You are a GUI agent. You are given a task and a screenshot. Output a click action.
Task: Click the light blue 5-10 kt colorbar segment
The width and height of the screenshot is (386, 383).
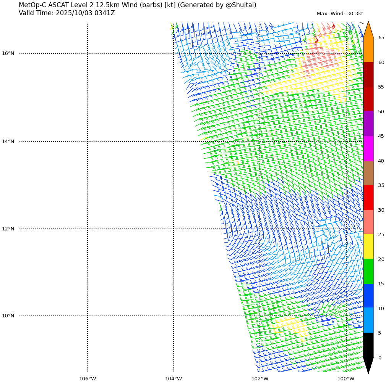tap(368, 320)
